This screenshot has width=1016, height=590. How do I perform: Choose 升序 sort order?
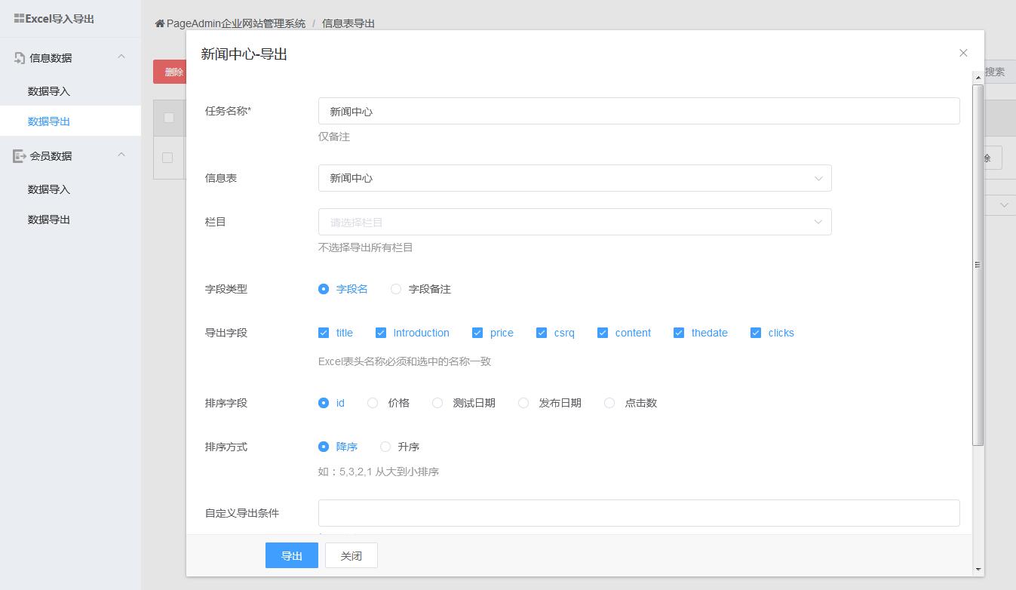click(x=385, y=447)
